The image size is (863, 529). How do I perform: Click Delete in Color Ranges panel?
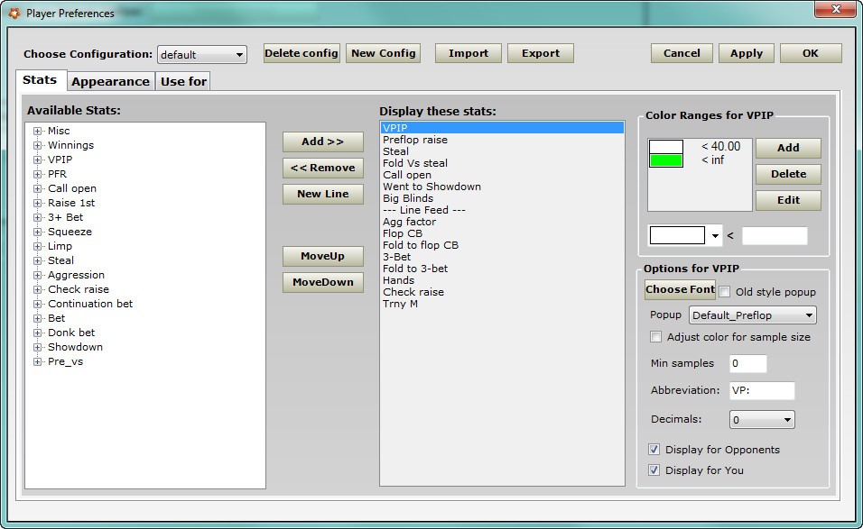pyautogui.click(x=788, y=174)
